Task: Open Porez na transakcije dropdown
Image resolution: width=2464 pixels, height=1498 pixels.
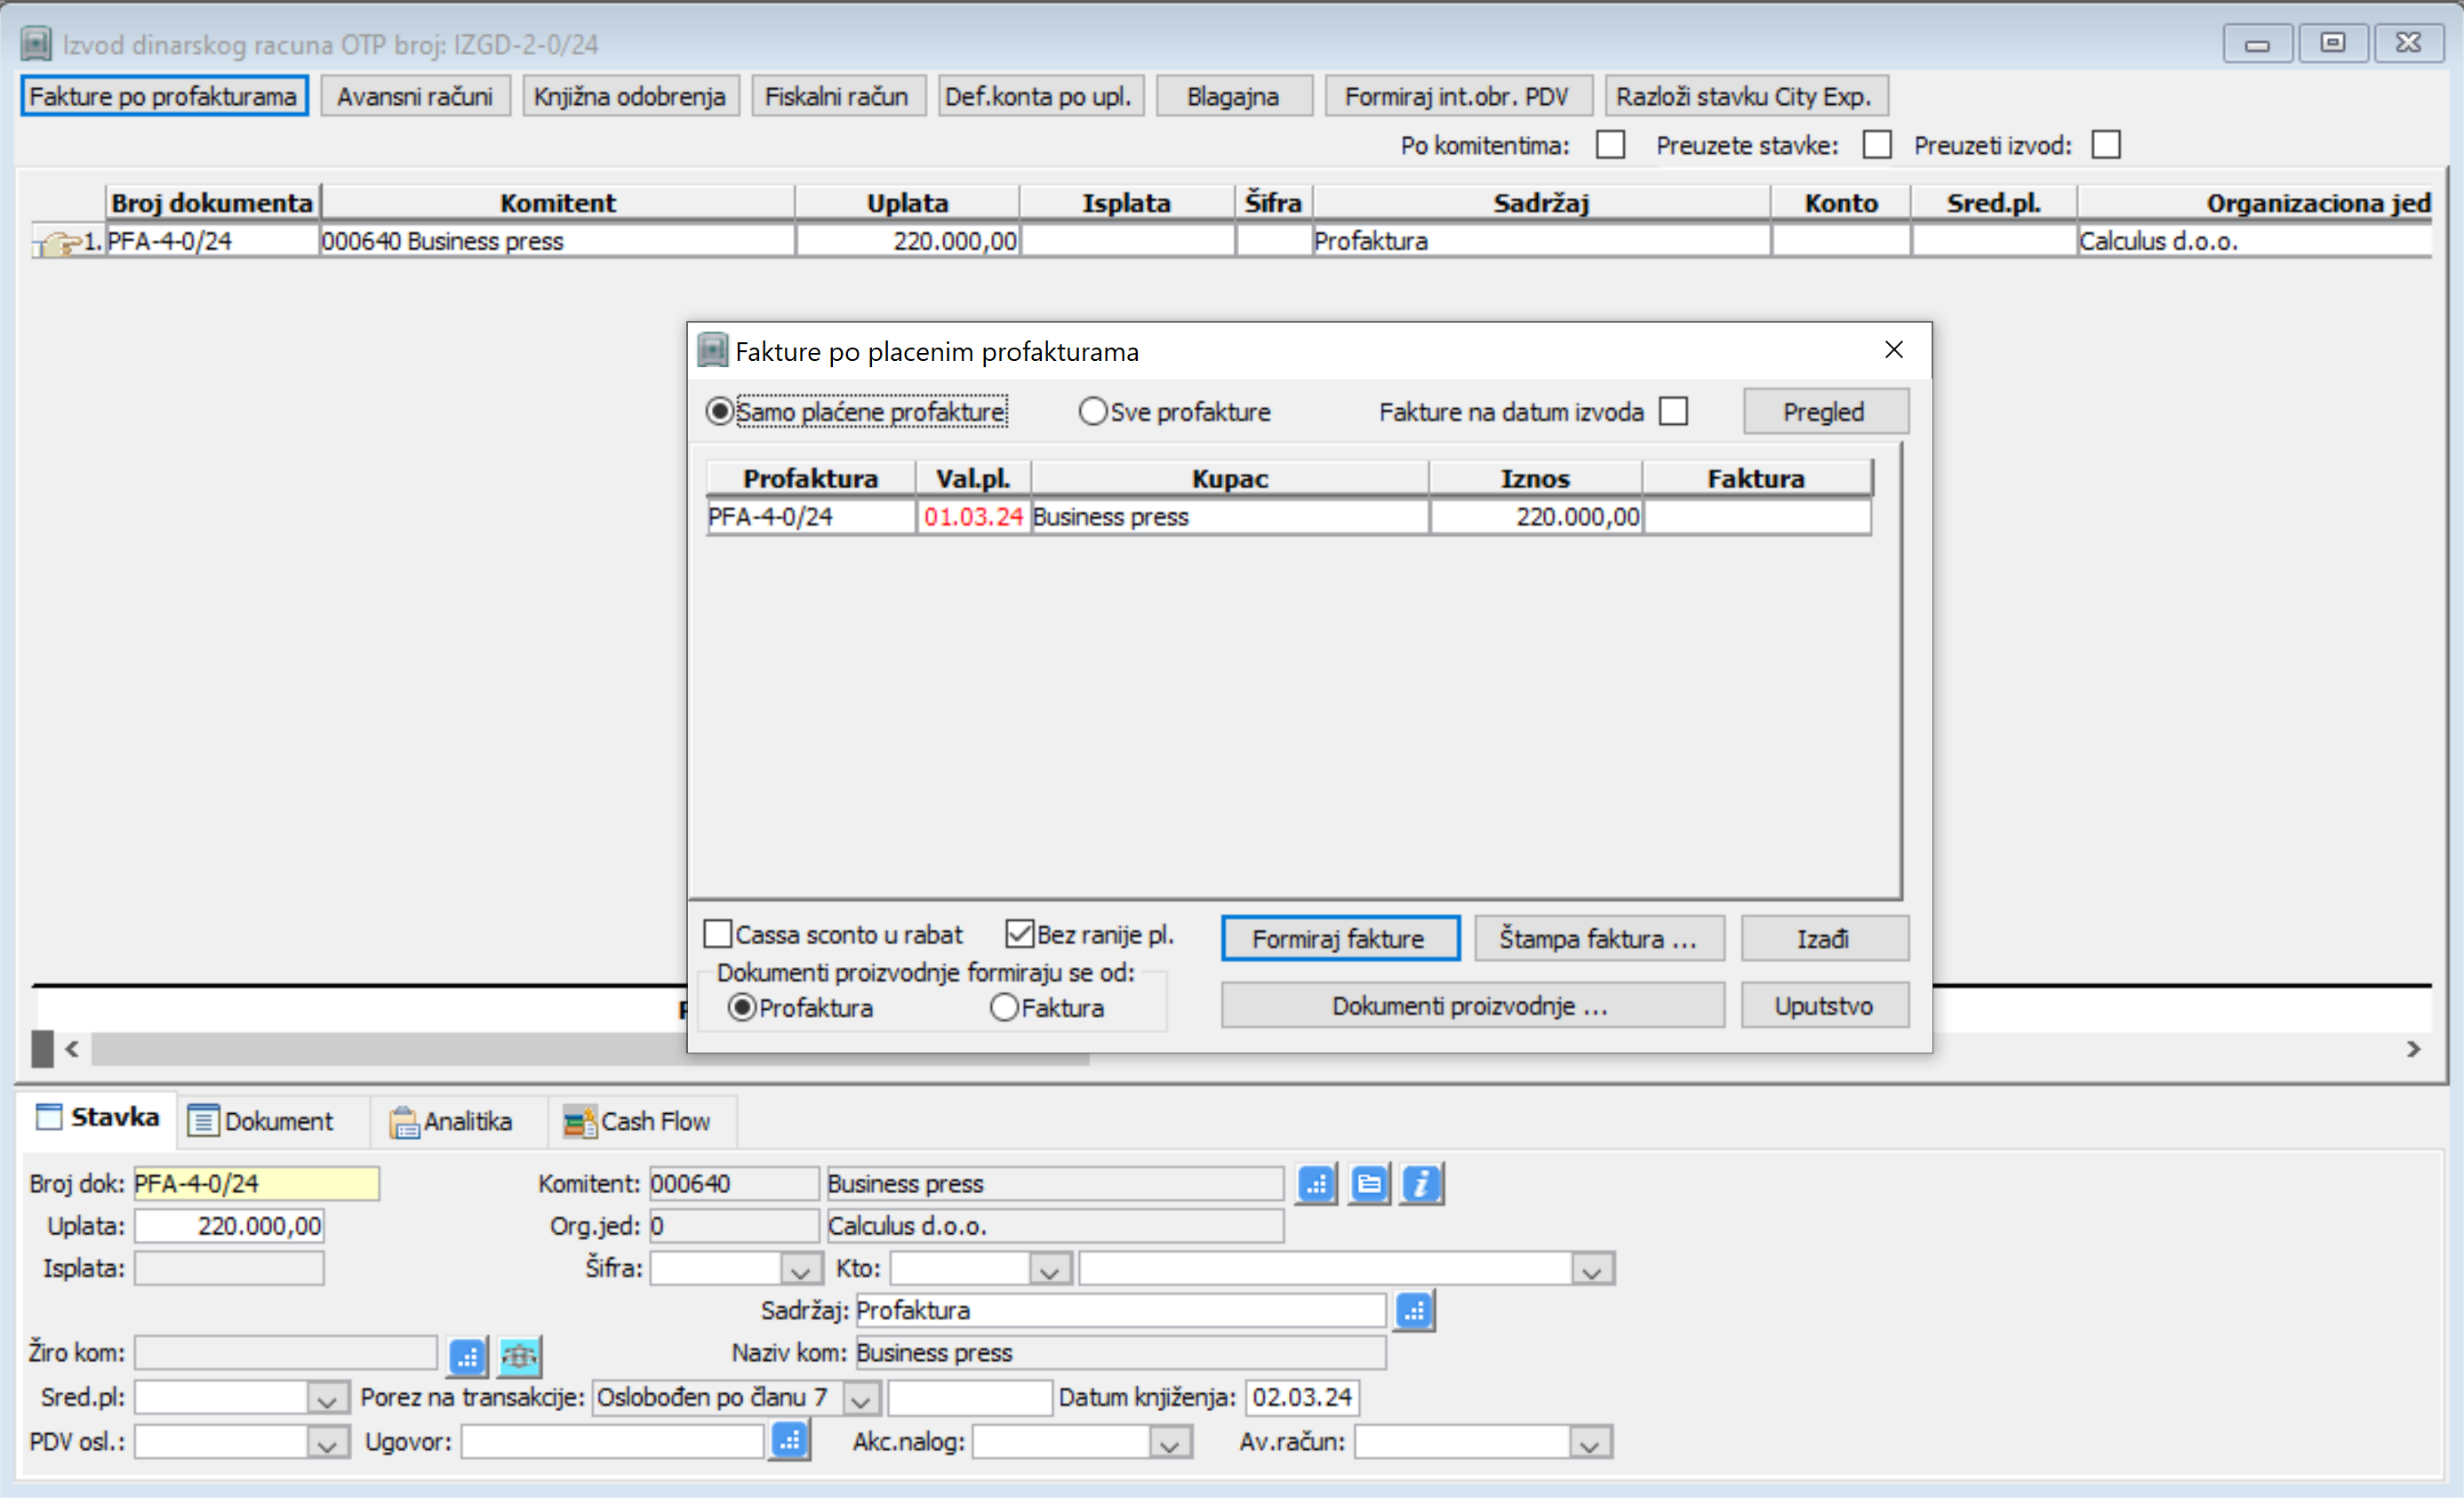Action: tap(861, 1398)
